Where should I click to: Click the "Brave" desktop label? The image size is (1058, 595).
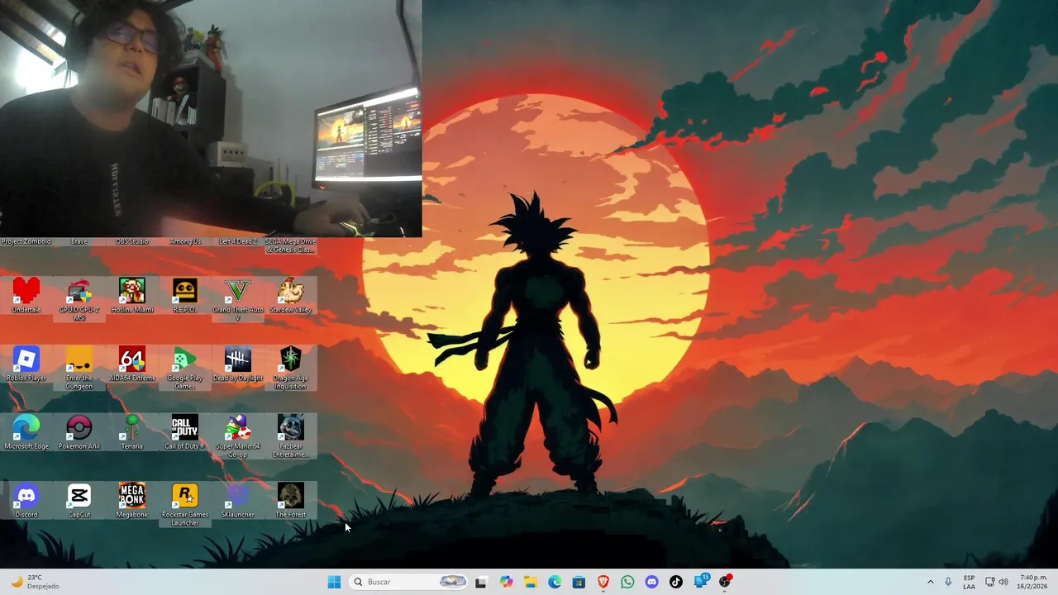click(79, 241)
